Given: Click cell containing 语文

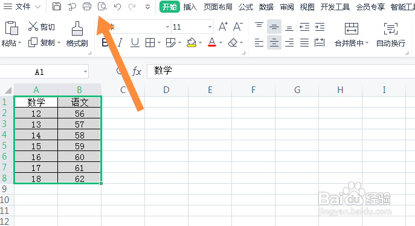Looking at the screenshot, I should 79,102.
